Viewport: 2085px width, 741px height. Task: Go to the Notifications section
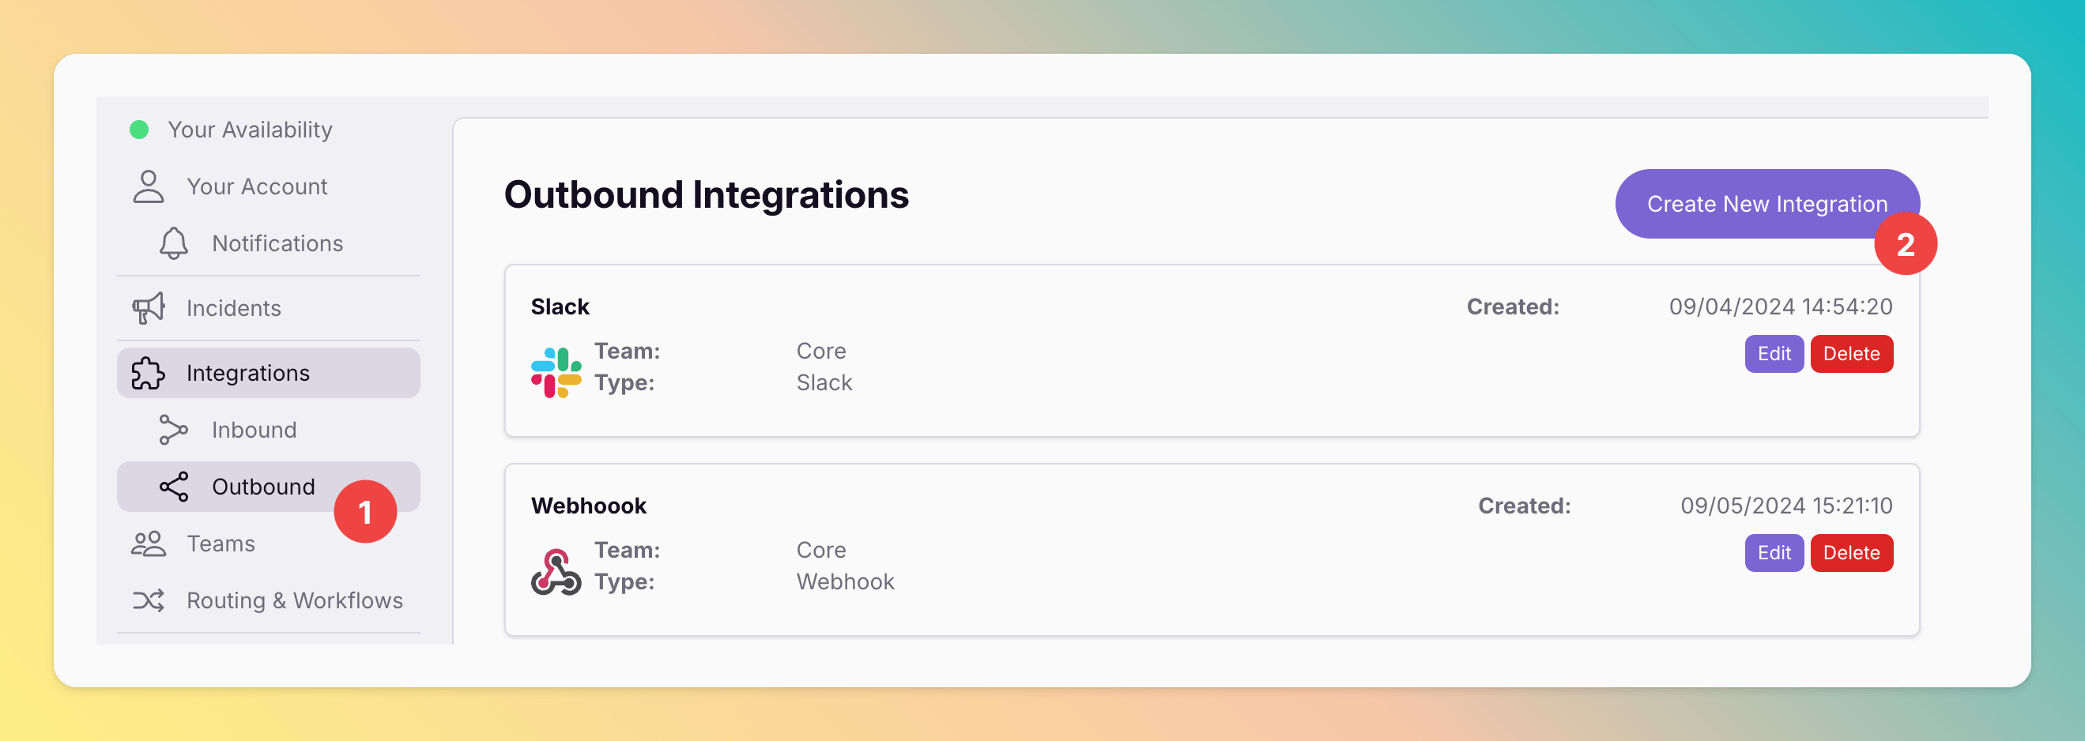(277, 243)
